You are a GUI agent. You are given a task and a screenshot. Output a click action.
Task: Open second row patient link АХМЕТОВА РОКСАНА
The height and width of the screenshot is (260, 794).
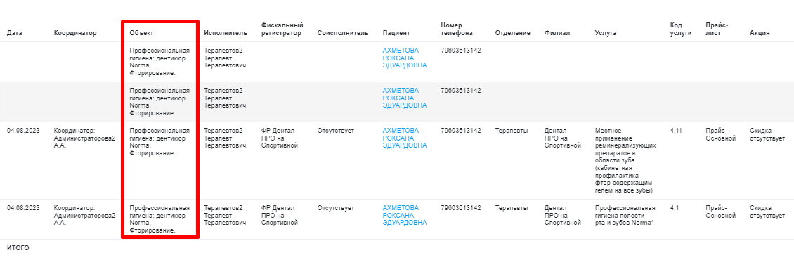click(x=405, y=98)
